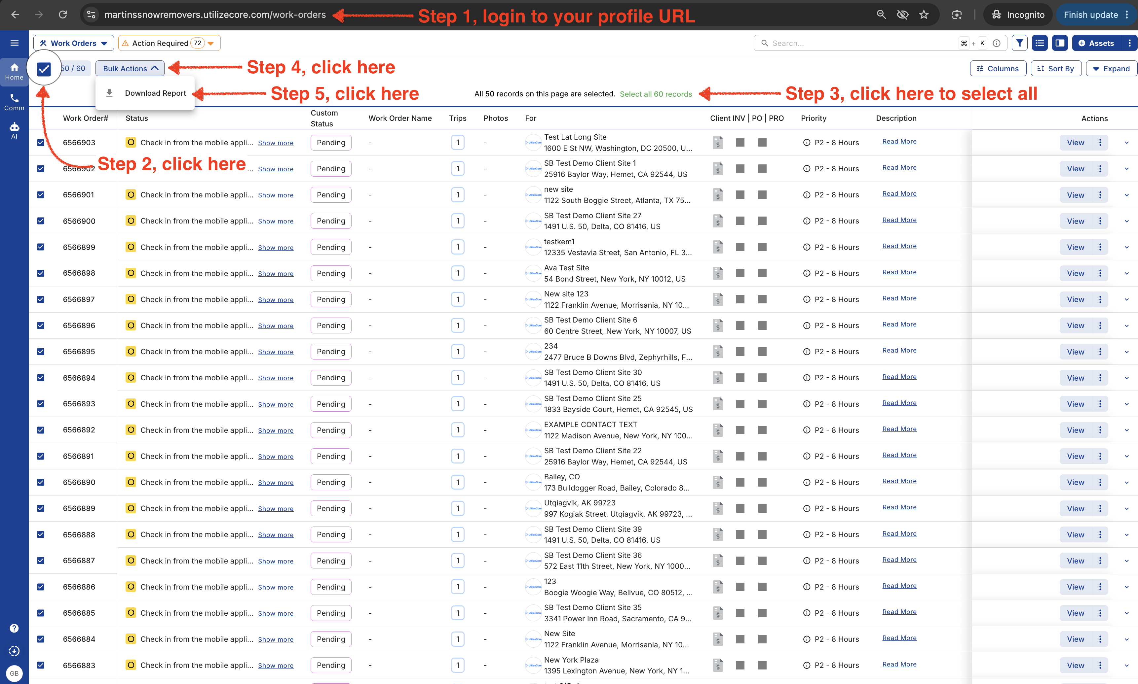Image resolution: width=1138 pixels, height=684 pixels.
Task: Click Select all 60 records link
Action: [x=656, y=94]
